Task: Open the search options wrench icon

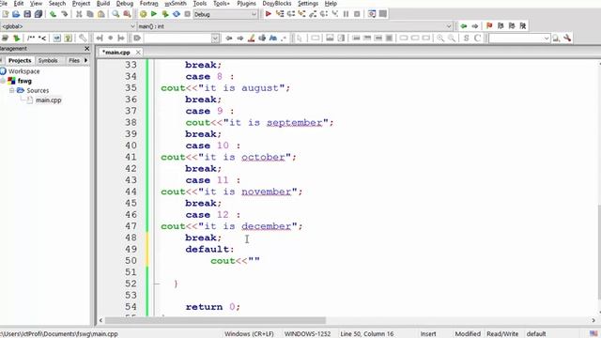Action: pos(567,38)
